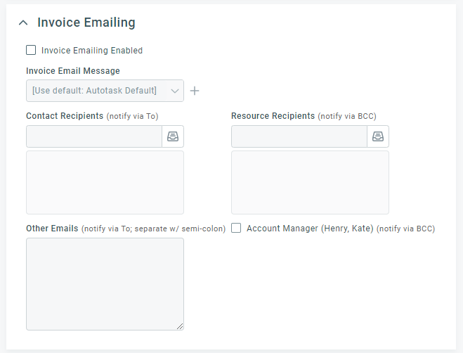Open the Resource Recipients selector icon
Image resolution: width=463 pixels, height=353 pixels.
[378, 136]
